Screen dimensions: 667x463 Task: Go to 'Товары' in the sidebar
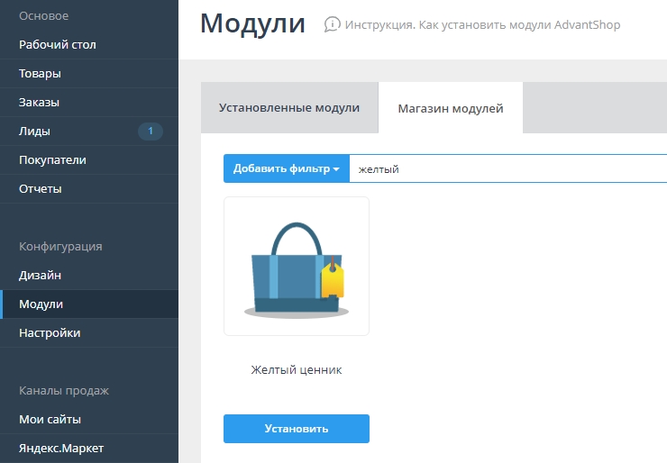point(40,74)
